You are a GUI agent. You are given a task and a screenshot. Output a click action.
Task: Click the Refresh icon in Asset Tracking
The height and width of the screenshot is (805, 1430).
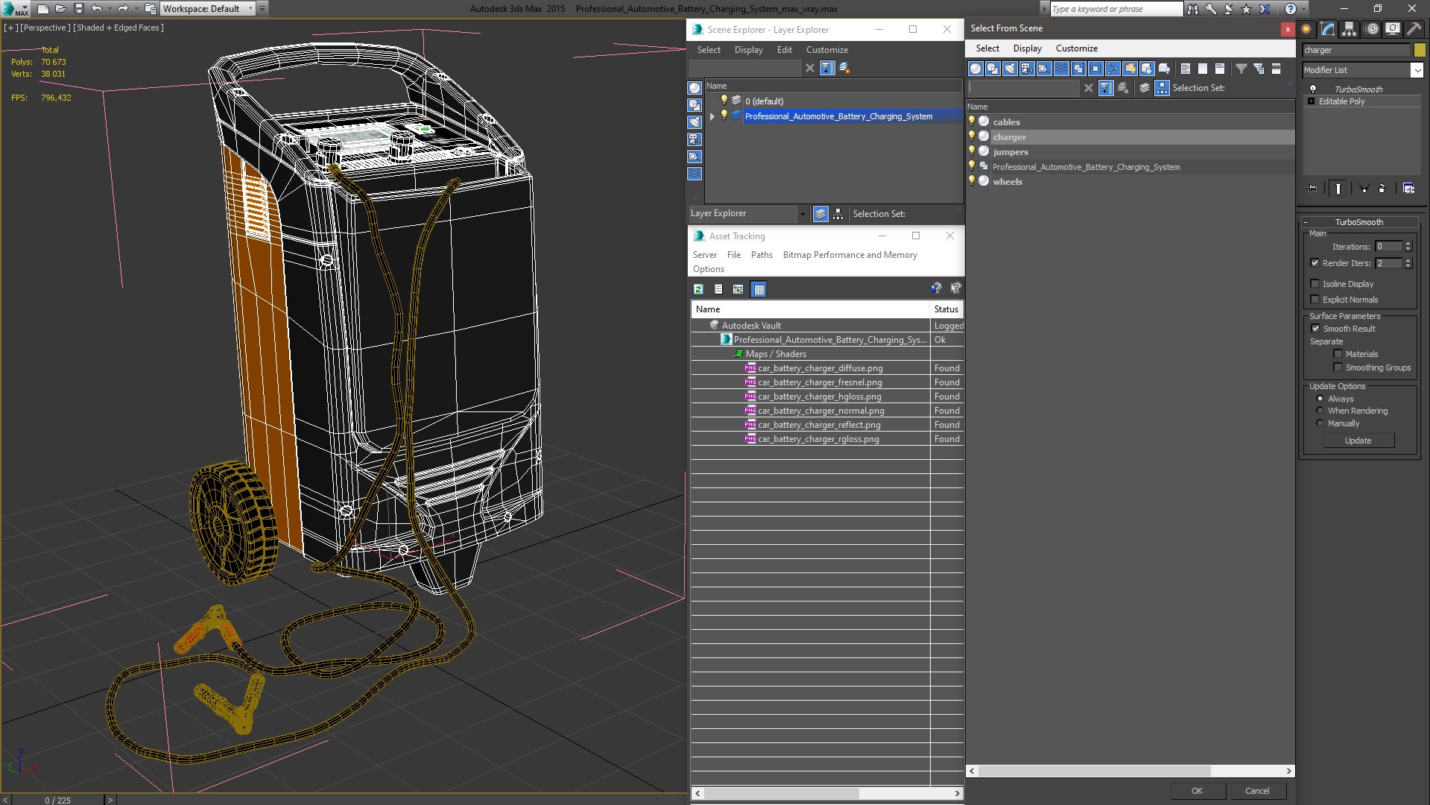tap(698, 289)
